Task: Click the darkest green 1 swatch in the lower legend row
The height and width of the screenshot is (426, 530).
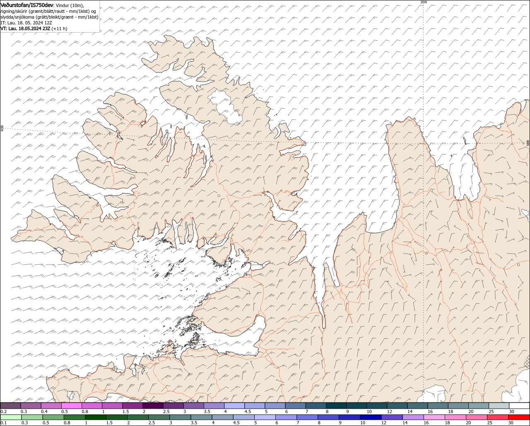Action: coord(96,417)
